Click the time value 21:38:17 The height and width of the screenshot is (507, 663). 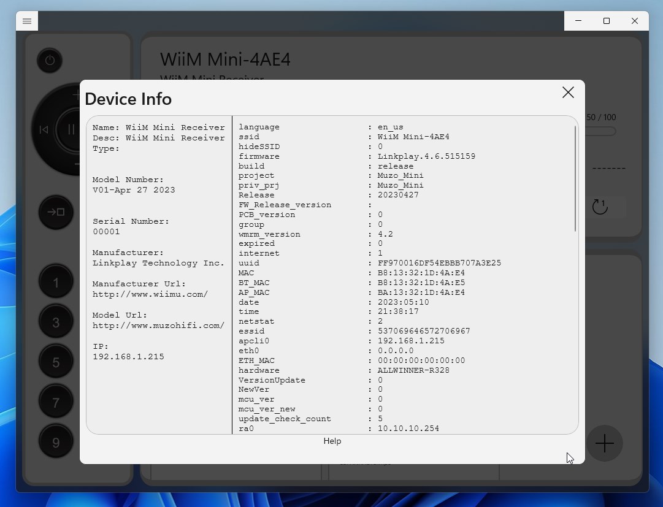(398, 311)
